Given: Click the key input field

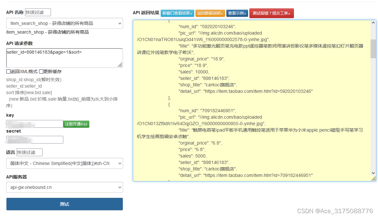Looking at the screenshot, I should pos(35,124).
